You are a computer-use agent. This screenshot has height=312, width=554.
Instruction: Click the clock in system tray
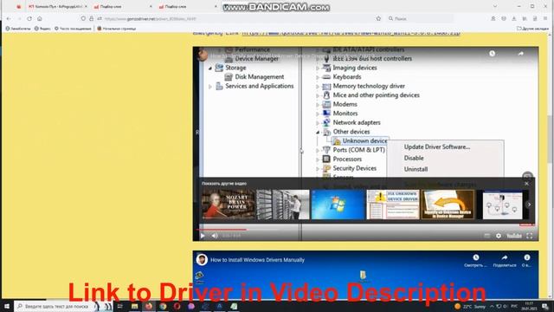529,306
